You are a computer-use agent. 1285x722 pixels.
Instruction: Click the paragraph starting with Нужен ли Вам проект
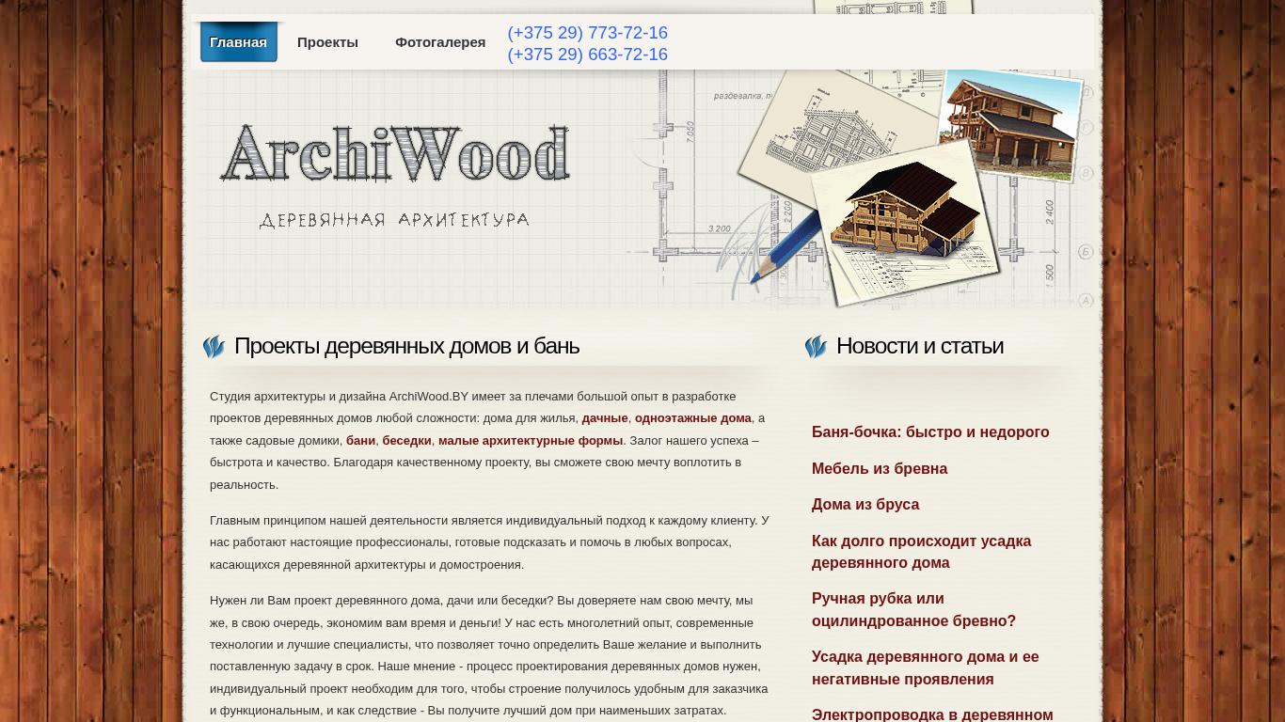click(x=489, y=655)
